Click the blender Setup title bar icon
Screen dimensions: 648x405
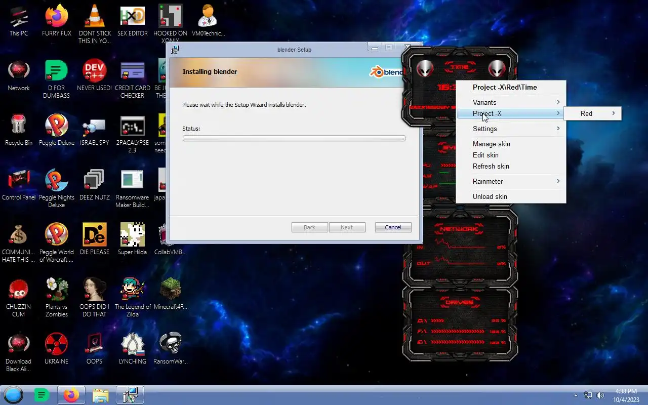[175, 50]
